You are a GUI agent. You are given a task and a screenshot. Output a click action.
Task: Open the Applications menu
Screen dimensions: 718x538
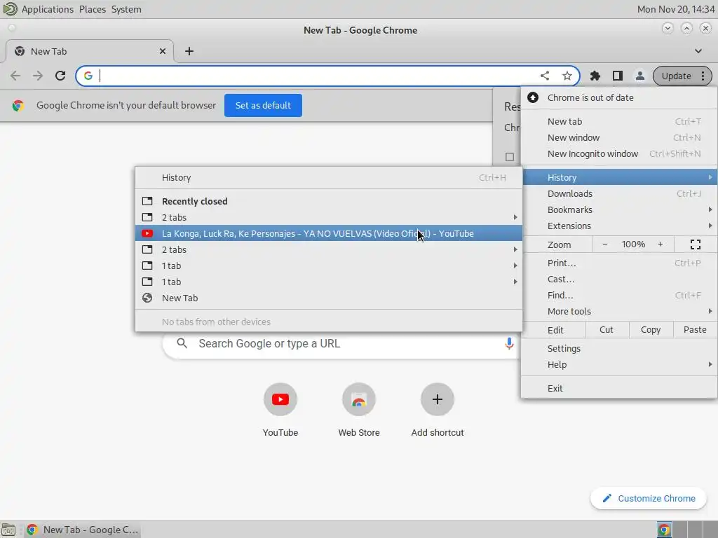click(x=47, y=9)
